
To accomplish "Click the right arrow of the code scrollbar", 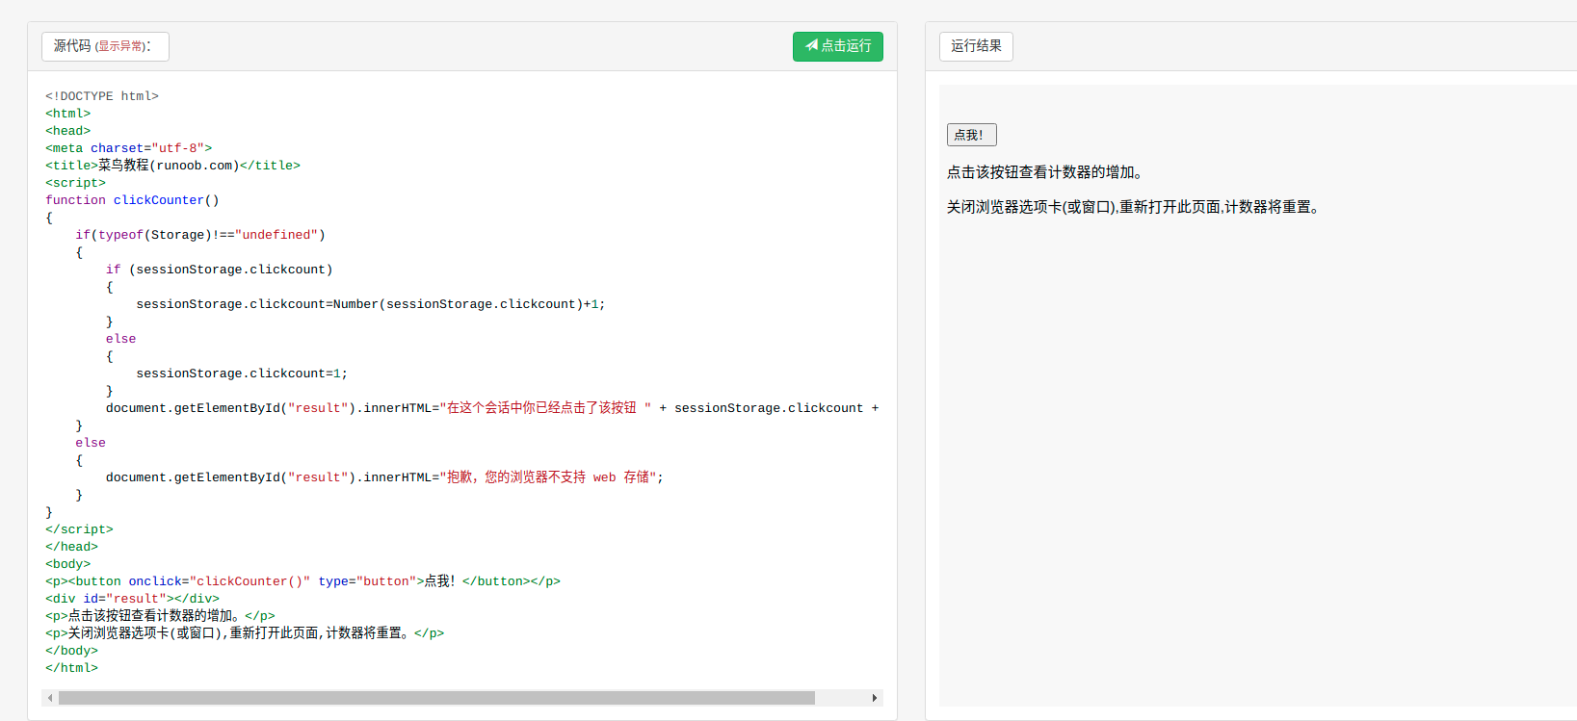I will coord(874,698).
